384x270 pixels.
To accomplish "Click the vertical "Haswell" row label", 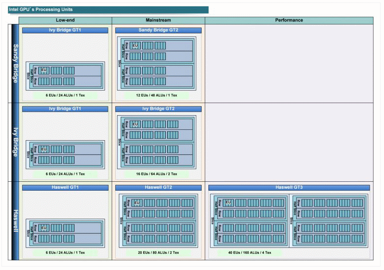I will tap(15, 221).
